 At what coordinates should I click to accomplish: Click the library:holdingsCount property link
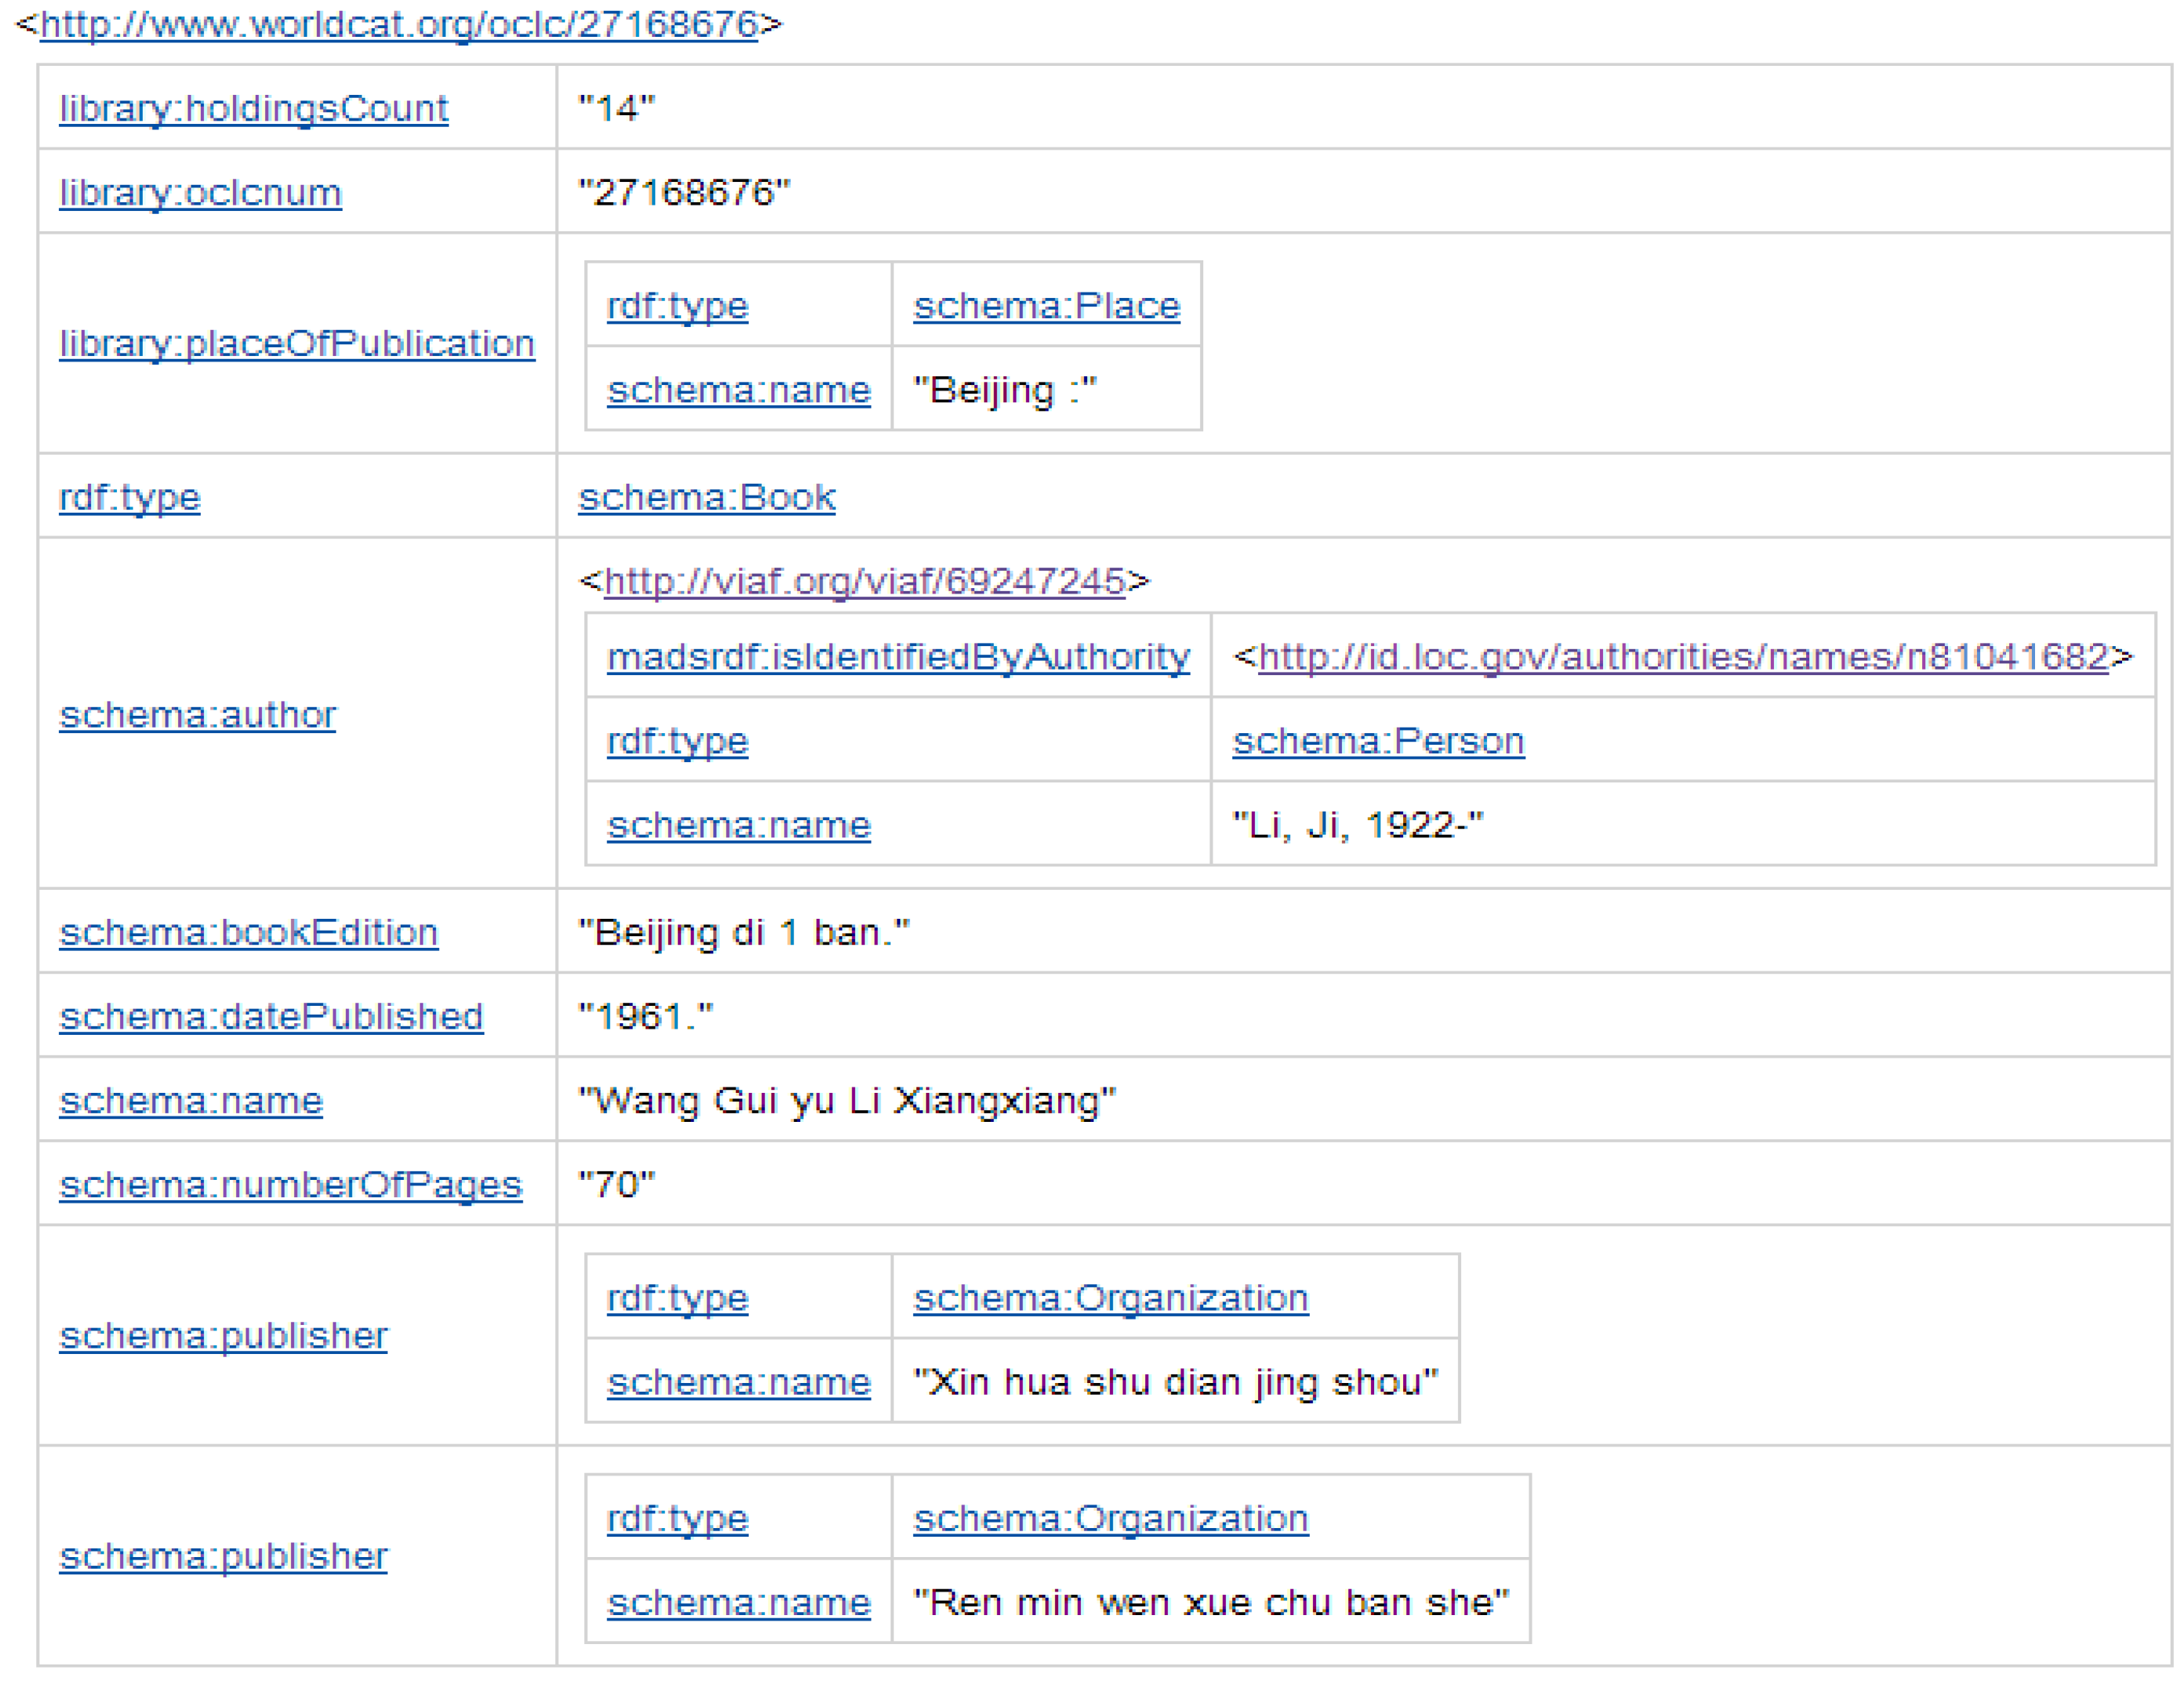pyautogui.click(x=254, y=108)
